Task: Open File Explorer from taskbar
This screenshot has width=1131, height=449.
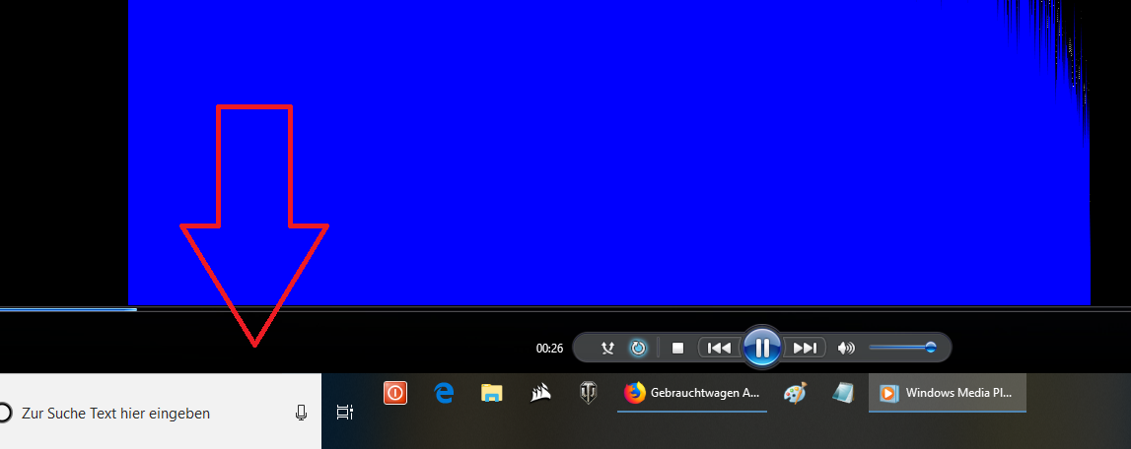Action: [x=491, y=393]
